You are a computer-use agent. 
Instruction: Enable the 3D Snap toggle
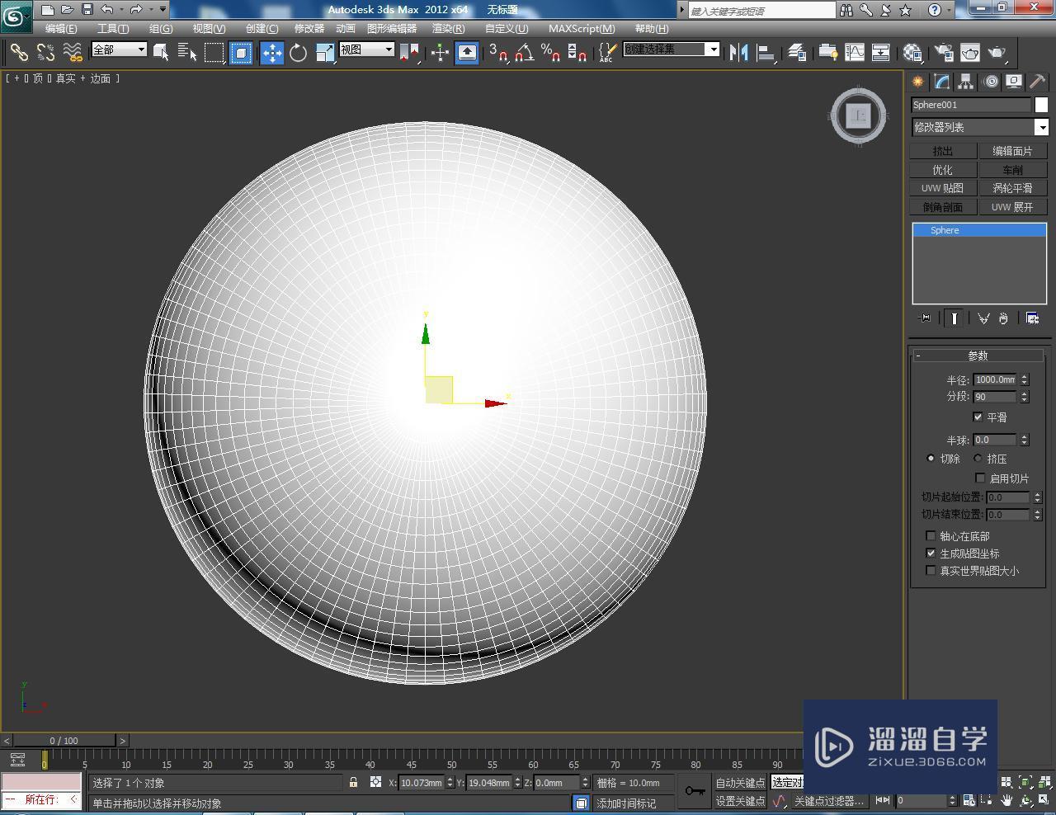tap(493, 52)
